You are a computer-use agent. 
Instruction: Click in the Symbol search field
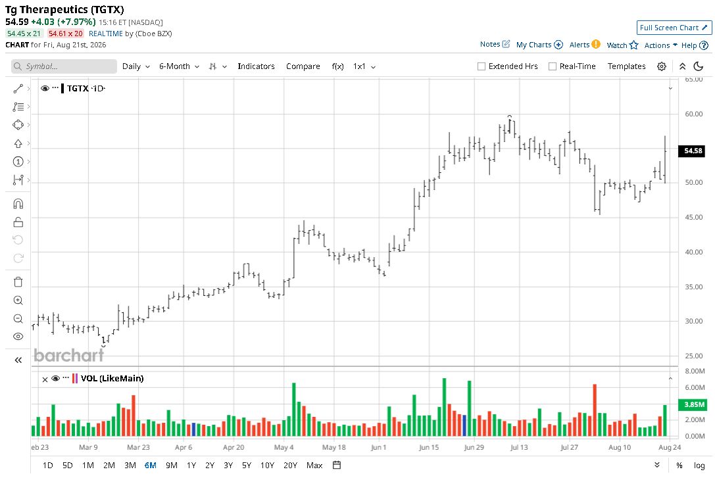64,66
